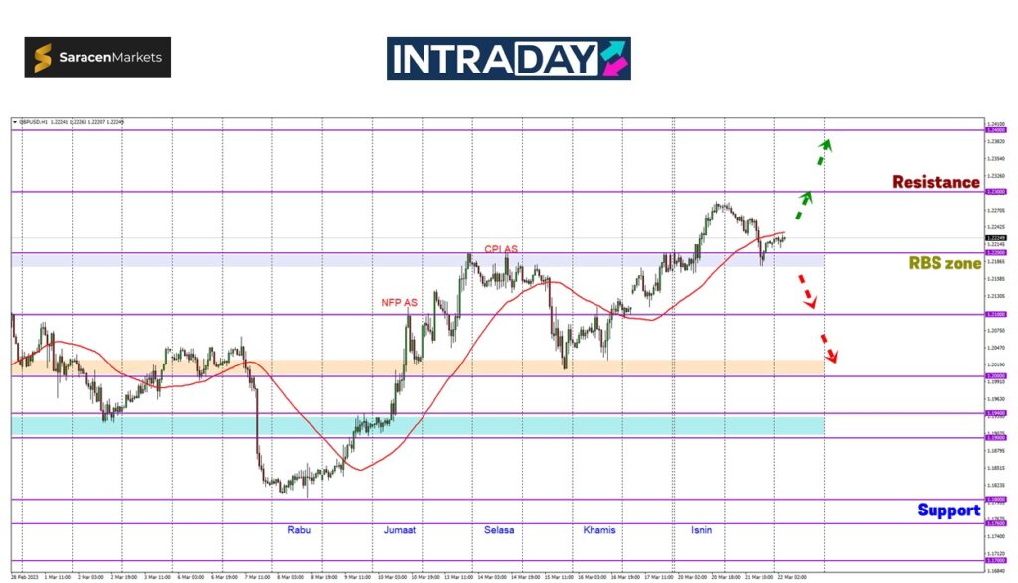Click the INTRADAY banner logo
The height and width of the screenshot is (583, 1018).
coord(508,59)
